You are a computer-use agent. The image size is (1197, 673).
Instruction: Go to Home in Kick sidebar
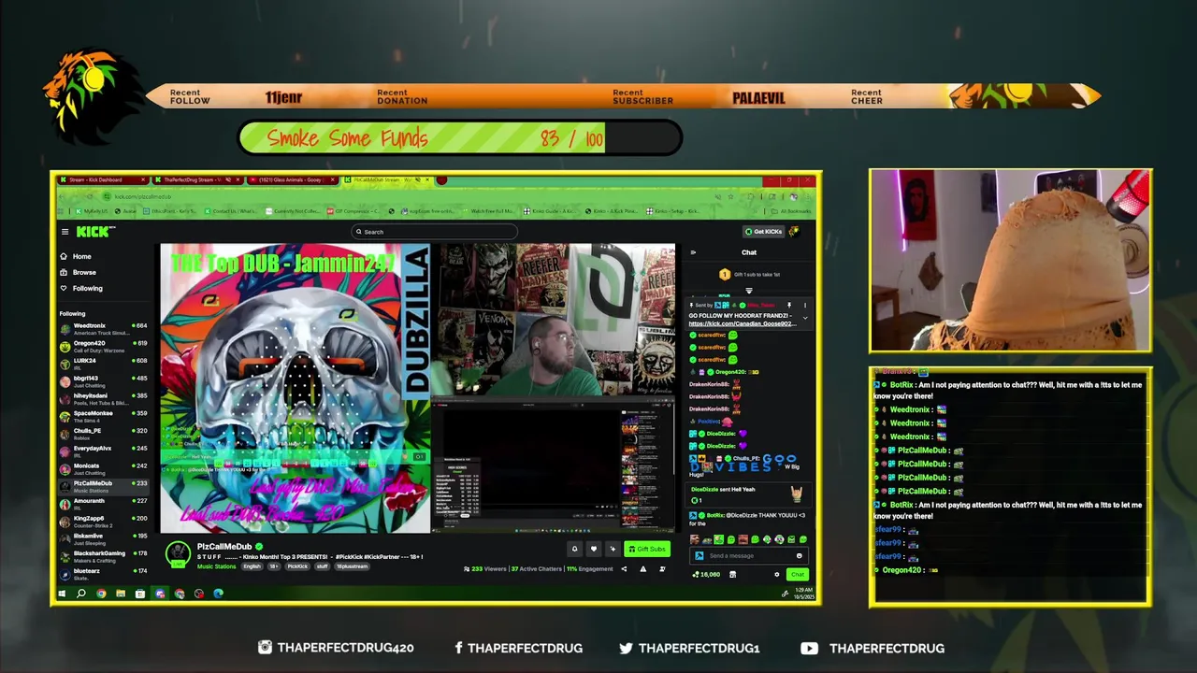76,256
